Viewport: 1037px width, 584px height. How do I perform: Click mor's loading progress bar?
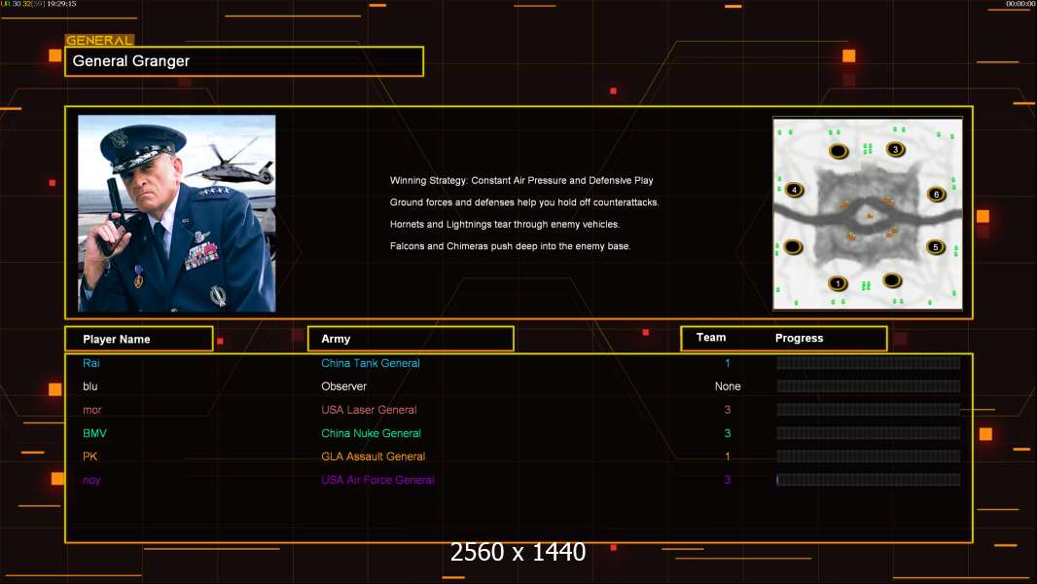coord(869,410)
